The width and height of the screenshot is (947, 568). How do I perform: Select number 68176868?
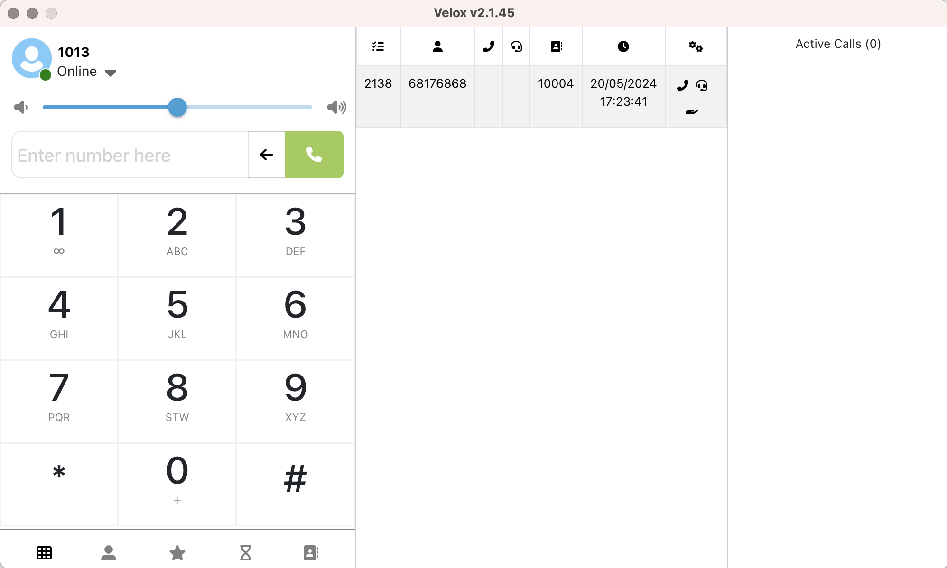point(437,83)
